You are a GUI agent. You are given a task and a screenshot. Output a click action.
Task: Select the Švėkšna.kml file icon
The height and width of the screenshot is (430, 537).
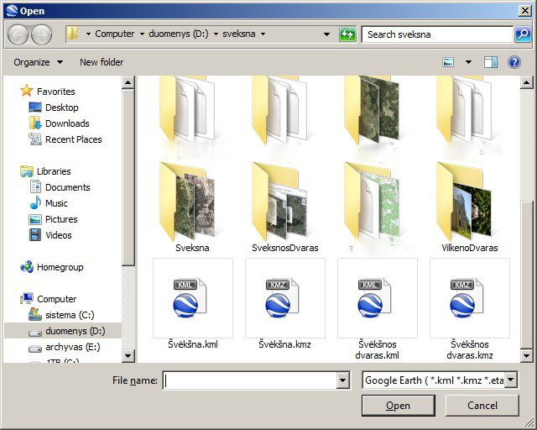point(192,298)
